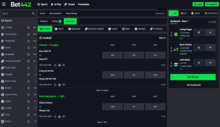This screenshot has height=127, width=220.
Task: Click the search magnifier icon
Action: (33, 14)
